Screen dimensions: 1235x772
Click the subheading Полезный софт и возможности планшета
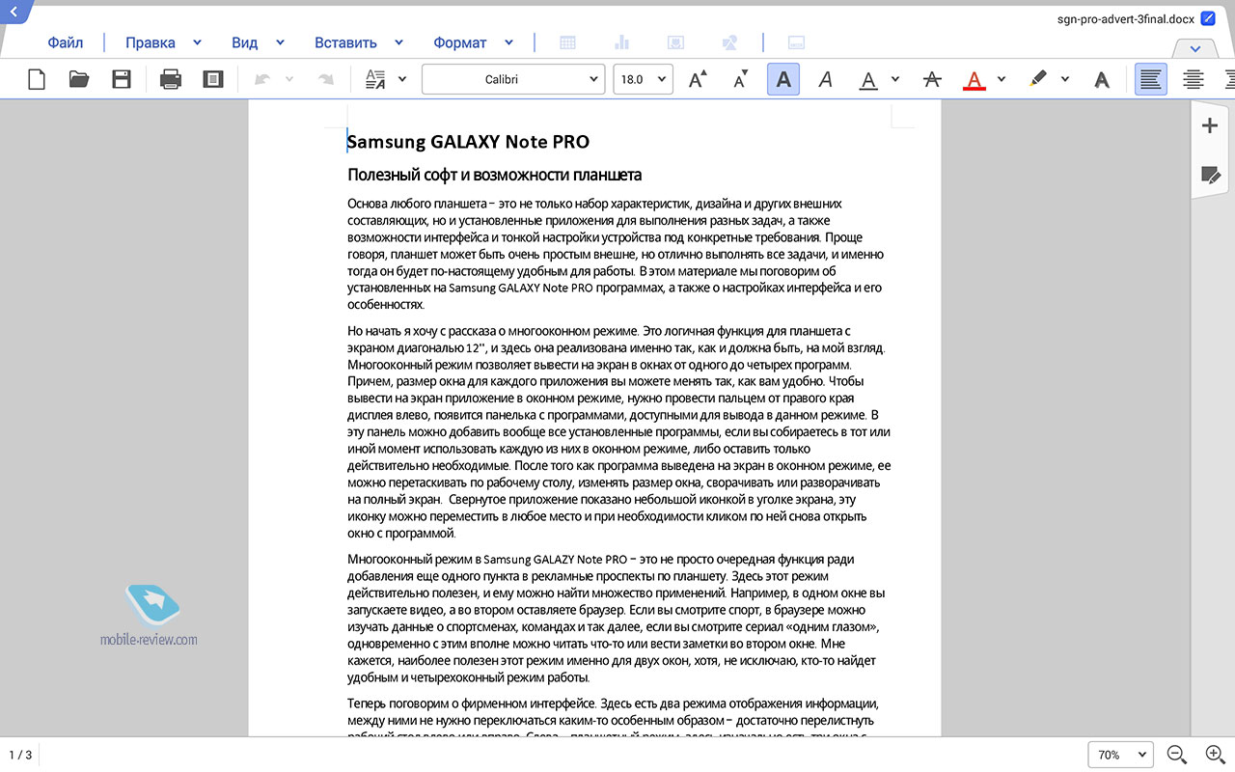tap(494, 175)
